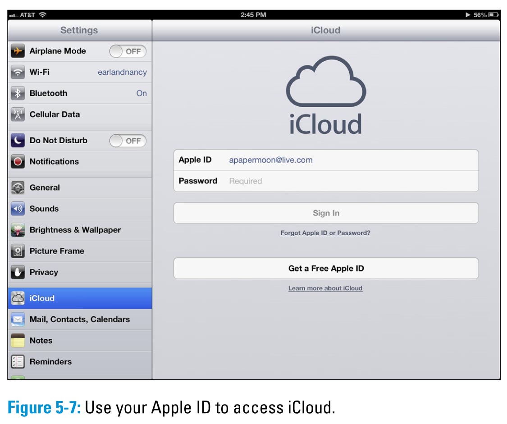Tap the Wi-Fi signal icon in status bar
The image size is (507, 424).
point(42,14)
